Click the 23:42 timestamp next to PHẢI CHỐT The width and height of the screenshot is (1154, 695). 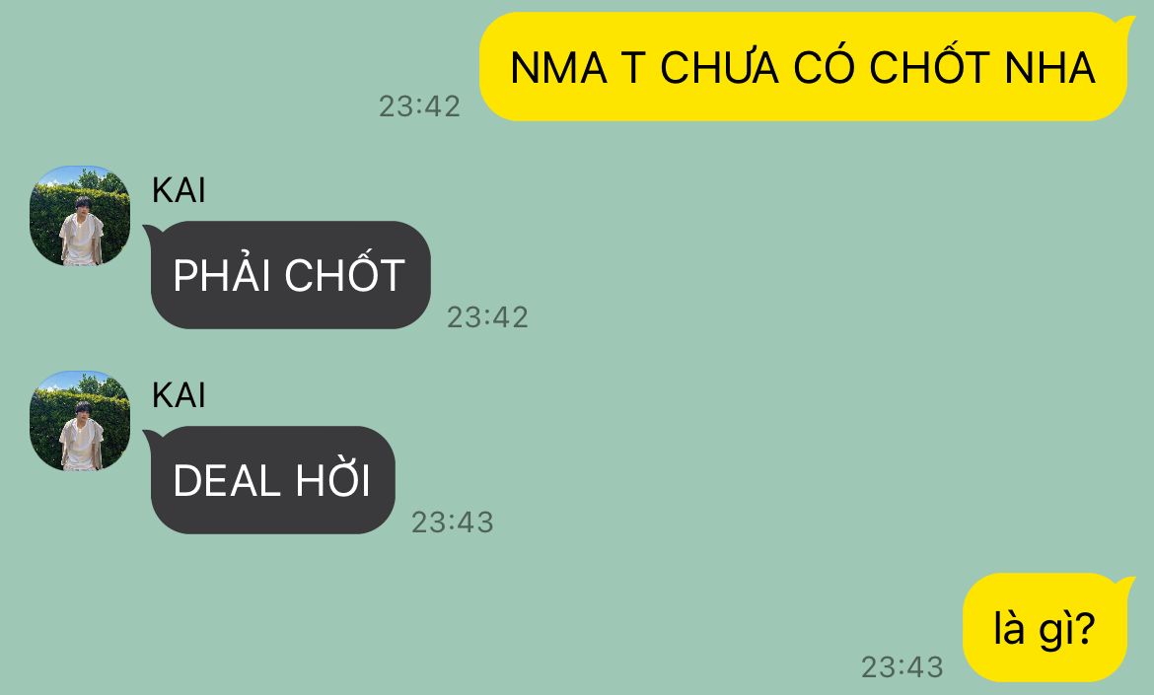[488, 317]
